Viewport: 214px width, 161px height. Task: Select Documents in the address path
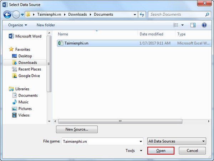point(103,14)
